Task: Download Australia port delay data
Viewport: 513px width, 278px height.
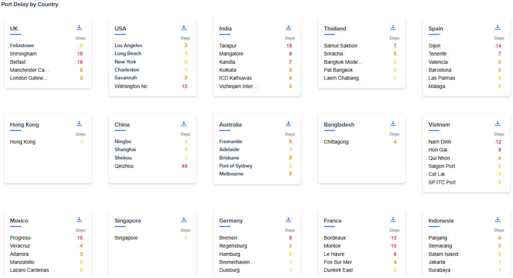Action: click(289, 123)
